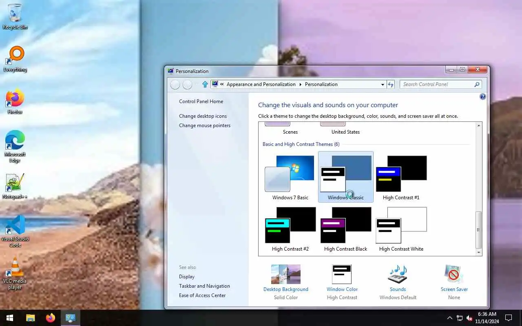Click the theme list scroll down arrow
The width and height of the screenshot is (522, 326).
(x=479, y=252)
